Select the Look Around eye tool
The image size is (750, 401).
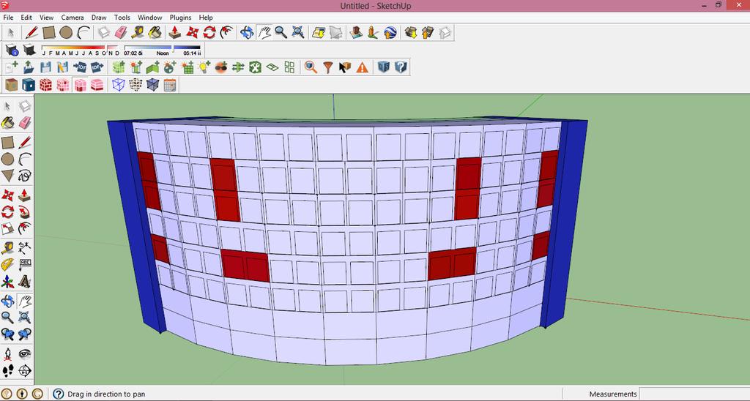25,354
